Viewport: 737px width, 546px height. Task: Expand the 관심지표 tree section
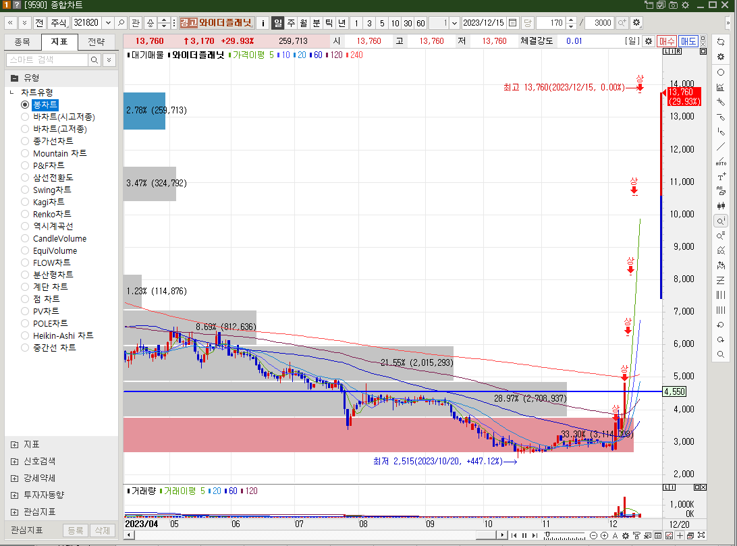coord(15,512)
